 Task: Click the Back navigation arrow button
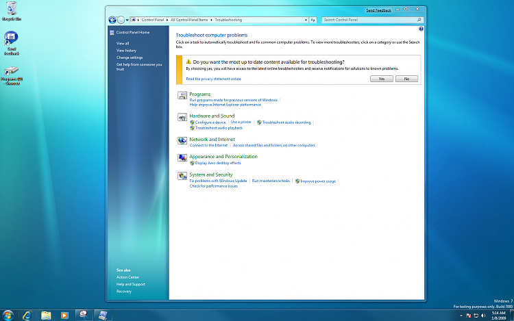click(x=112, y=20)
